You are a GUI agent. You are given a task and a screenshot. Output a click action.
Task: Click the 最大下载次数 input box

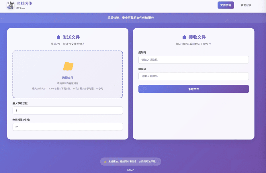(x=68, y=110)
